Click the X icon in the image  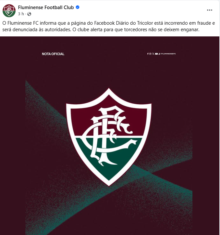[153, 54]
